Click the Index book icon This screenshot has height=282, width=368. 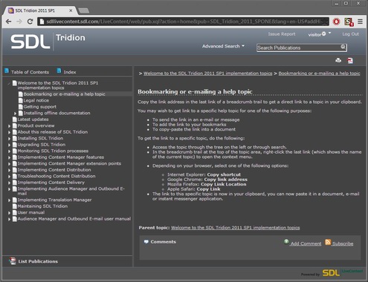(x=59, y=70)
